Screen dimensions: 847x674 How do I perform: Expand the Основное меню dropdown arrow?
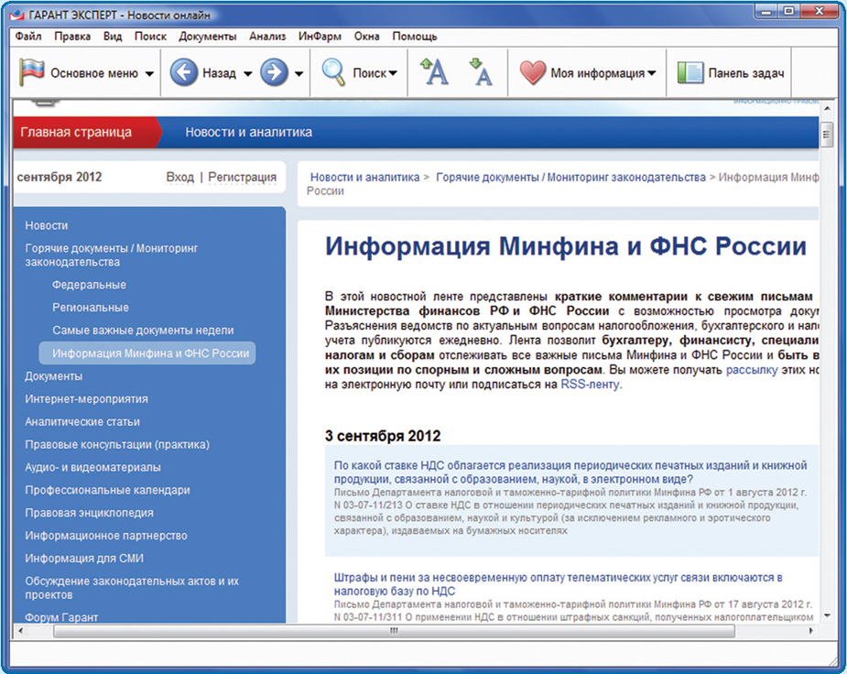click(x=149, y=74)
